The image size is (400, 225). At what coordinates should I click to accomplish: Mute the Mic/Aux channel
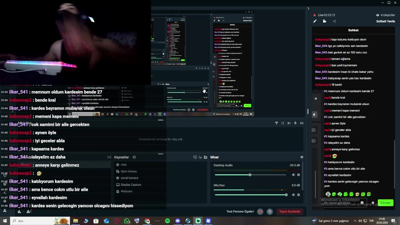tap(293, 195)
